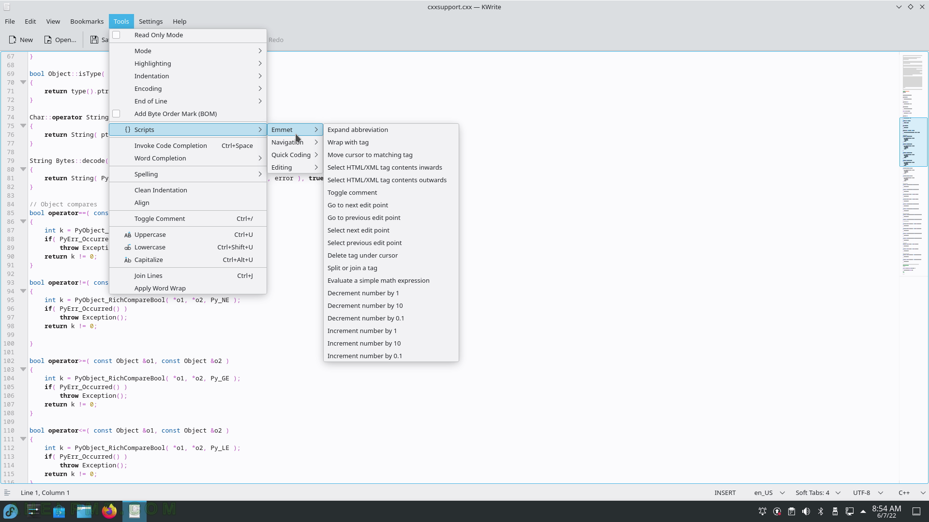The image size is (929, 522).
Task: Collapse the fold marker at line 70
Action: click(23, 82)
